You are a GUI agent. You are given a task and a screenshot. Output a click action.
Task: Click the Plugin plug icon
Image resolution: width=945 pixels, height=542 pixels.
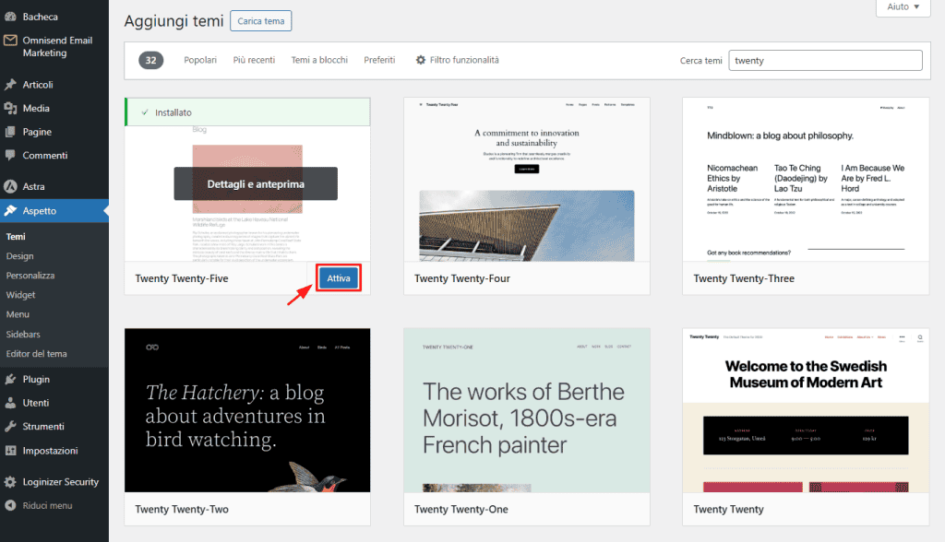[10, 380]
